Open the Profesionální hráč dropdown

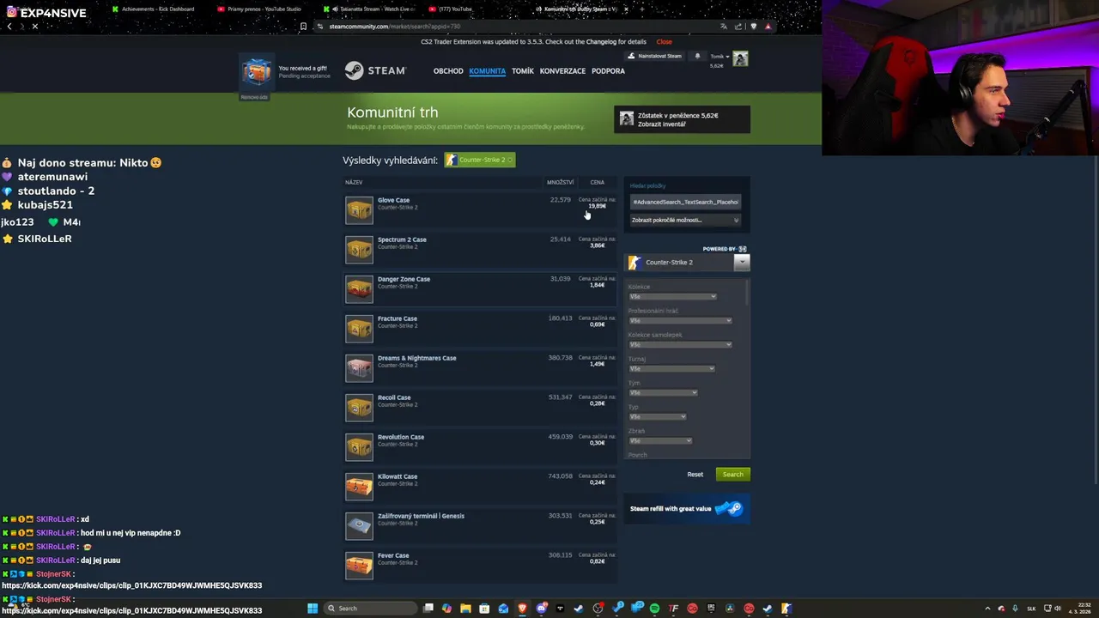pyautogui.click(x=680, y=320)
